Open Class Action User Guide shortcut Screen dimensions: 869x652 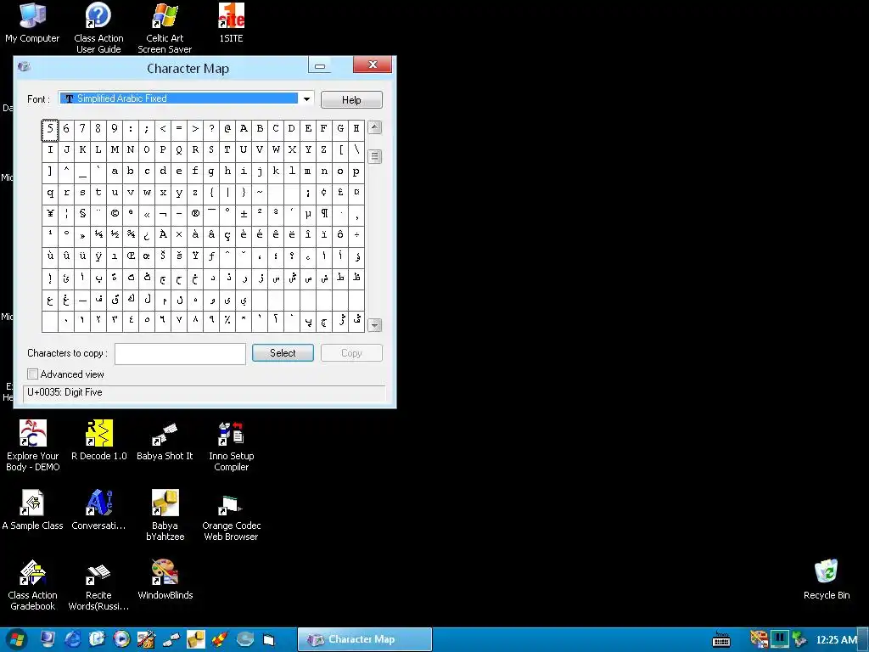point(98,28)
